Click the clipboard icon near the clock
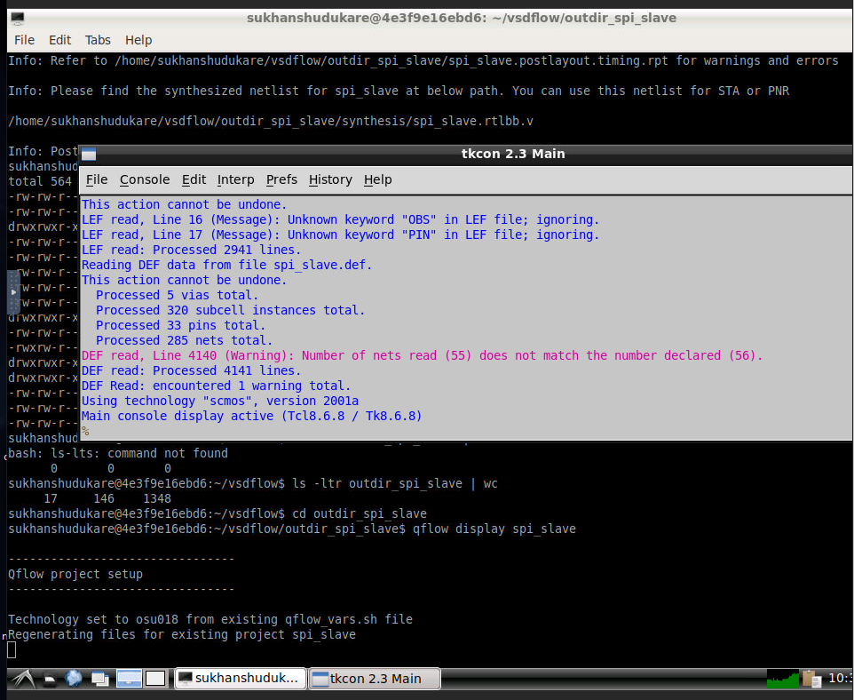Viewport: 854px width, 700px height. click(x=811, y=679)
